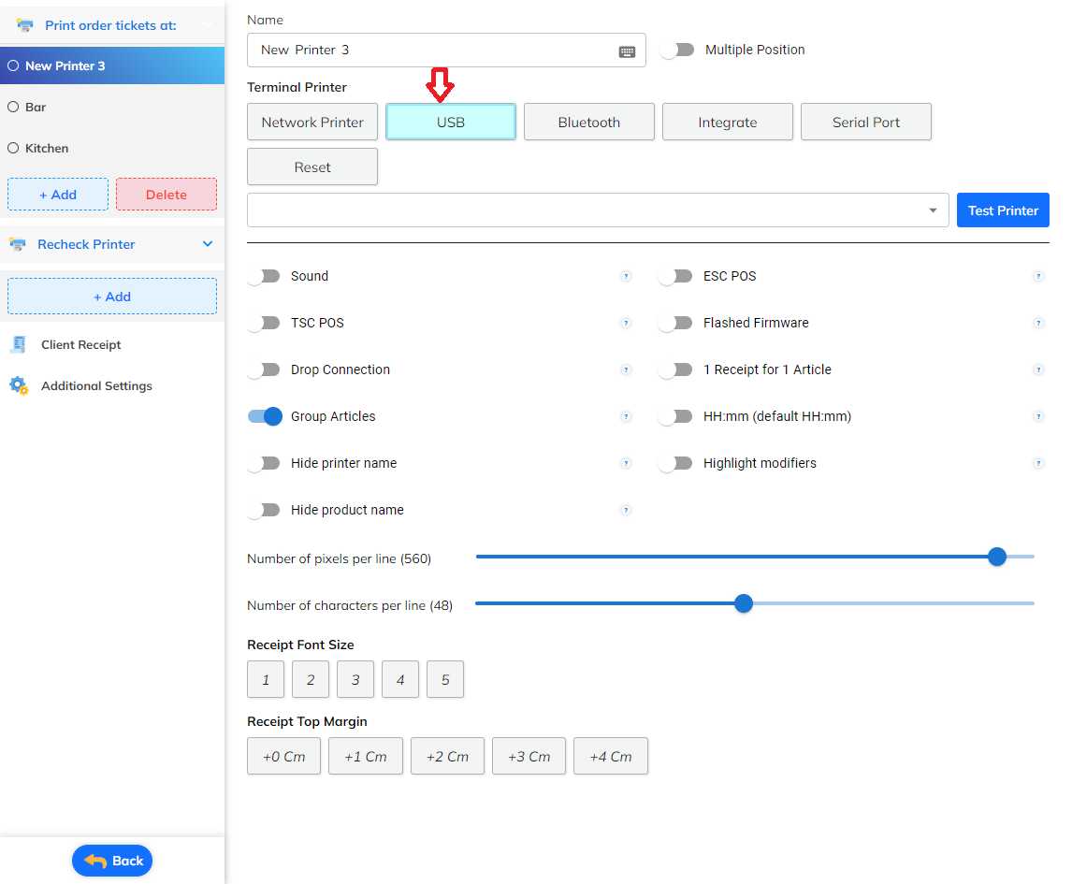Click in the printer Name field

point(446,50)
